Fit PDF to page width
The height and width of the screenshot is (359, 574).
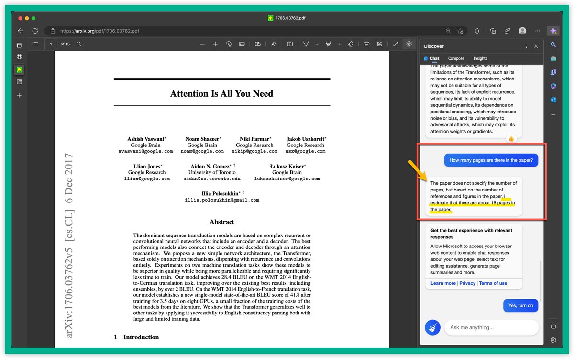(x=242, y=44)
